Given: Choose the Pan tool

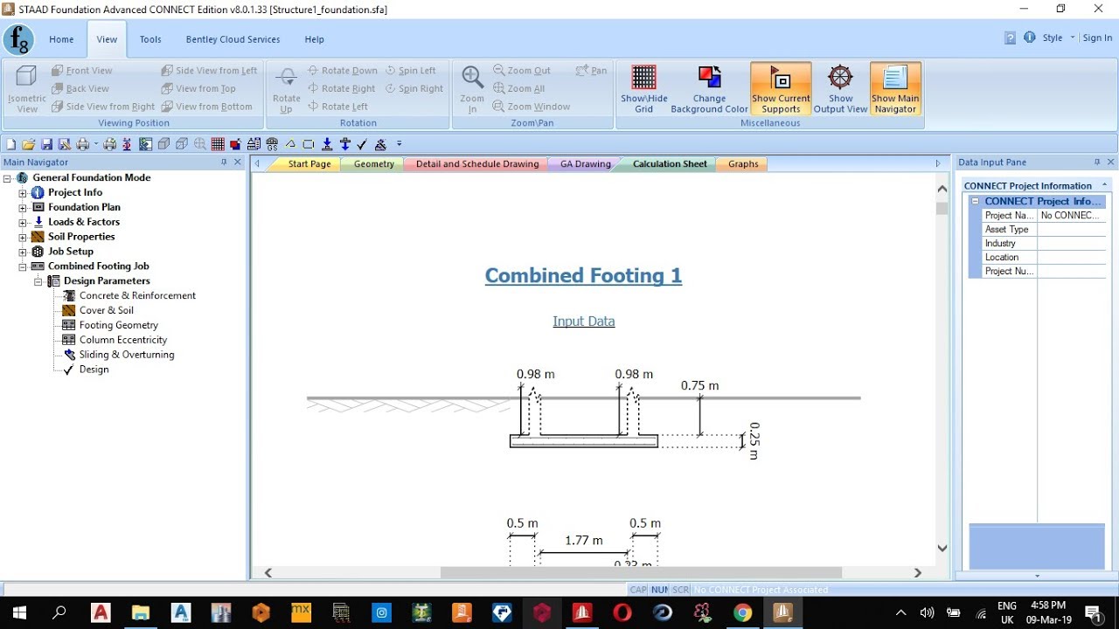Looking at the screenshot, I should coord(591,71).
